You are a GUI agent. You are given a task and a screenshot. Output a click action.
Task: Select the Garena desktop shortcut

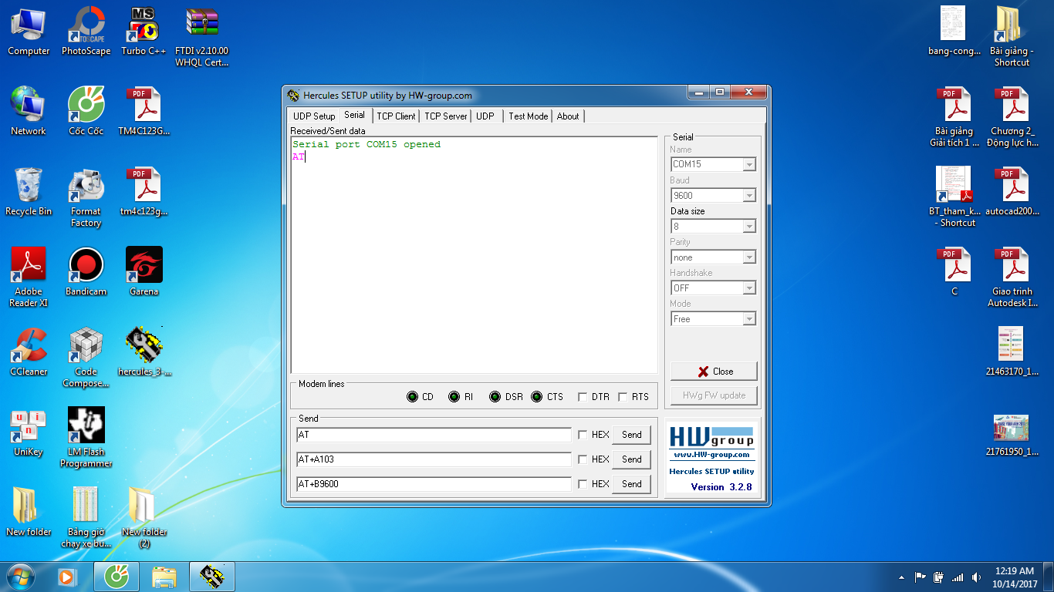144,272
